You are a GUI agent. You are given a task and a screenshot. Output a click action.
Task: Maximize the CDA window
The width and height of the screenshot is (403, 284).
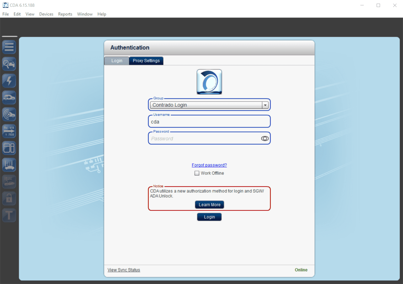[x=378, y=5]
